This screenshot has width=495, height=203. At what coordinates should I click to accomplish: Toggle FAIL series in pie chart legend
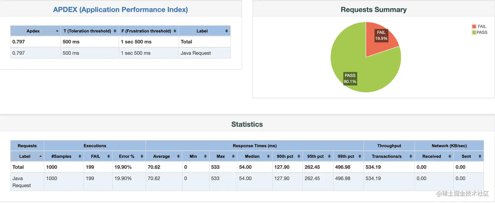coord(479,26)
